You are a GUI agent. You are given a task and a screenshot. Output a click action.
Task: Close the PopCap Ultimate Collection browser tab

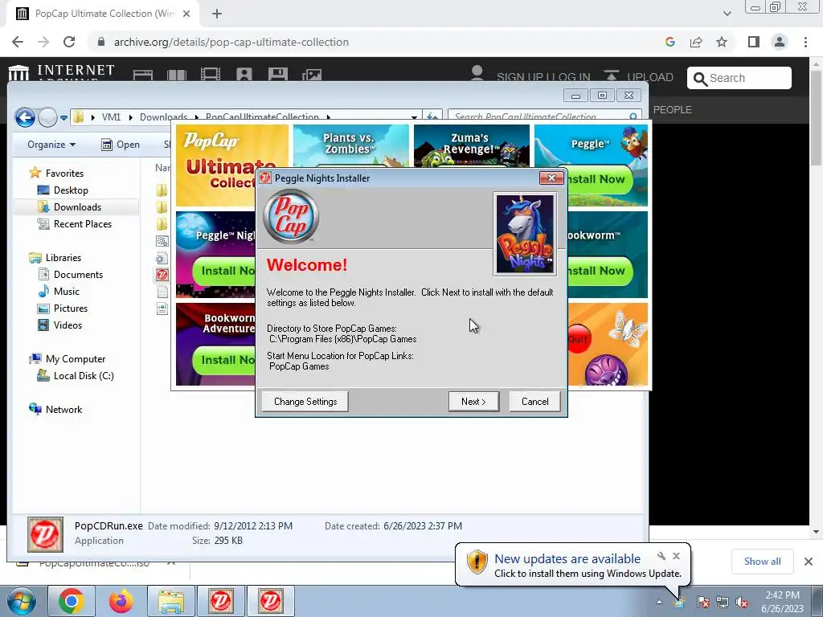(186, 14)
